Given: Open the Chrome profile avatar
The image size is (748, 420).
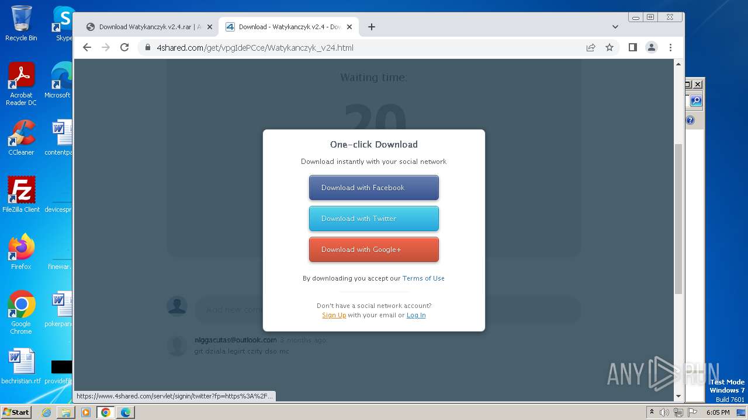Looking at the screenshot, I should (652, 47).
